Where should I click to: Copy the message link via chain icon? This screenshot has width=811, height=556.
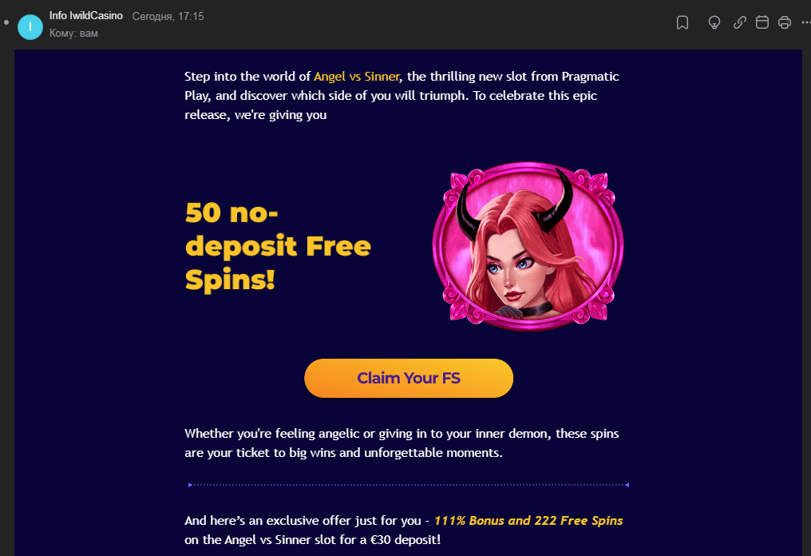click(740, 22)
